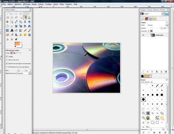This screenshot has width=174, height=134.
Task: Select the Flip tool
Action: point(8,30)
